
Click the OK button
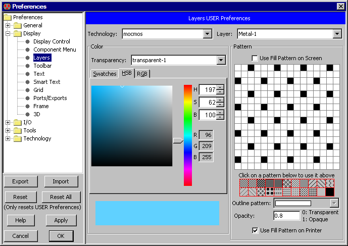coord(61,236)
